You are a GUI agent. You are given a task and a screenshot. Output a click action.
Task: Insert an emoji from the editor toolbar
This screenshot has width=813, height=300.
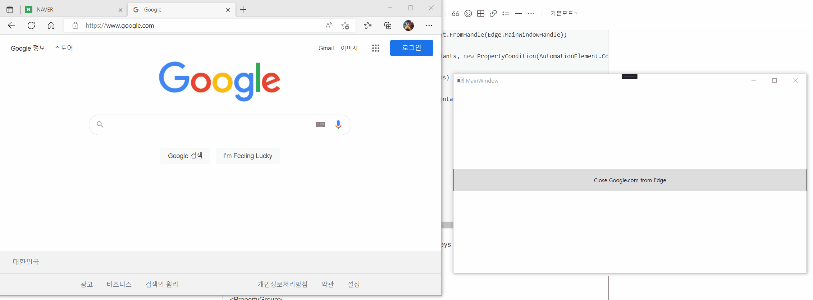pos(468,13)
